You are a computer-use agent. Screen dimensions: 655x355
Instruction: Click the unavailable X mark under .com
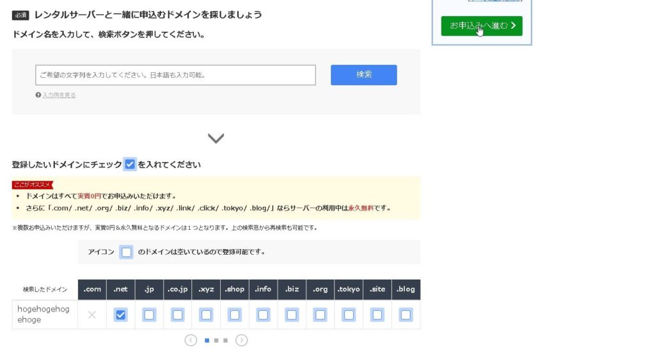[92, 315]
